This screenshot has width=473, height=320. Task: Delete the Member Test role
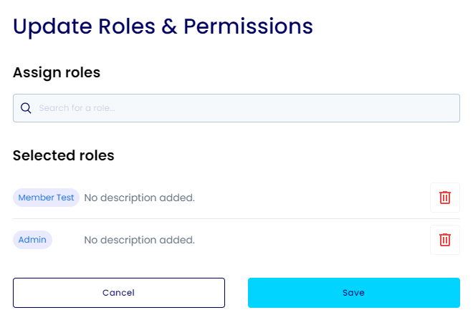tap(444, 198)
